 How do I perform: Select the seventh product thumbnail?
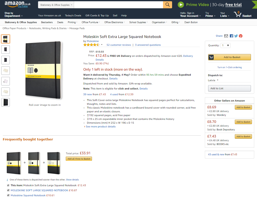click(6, 102)
